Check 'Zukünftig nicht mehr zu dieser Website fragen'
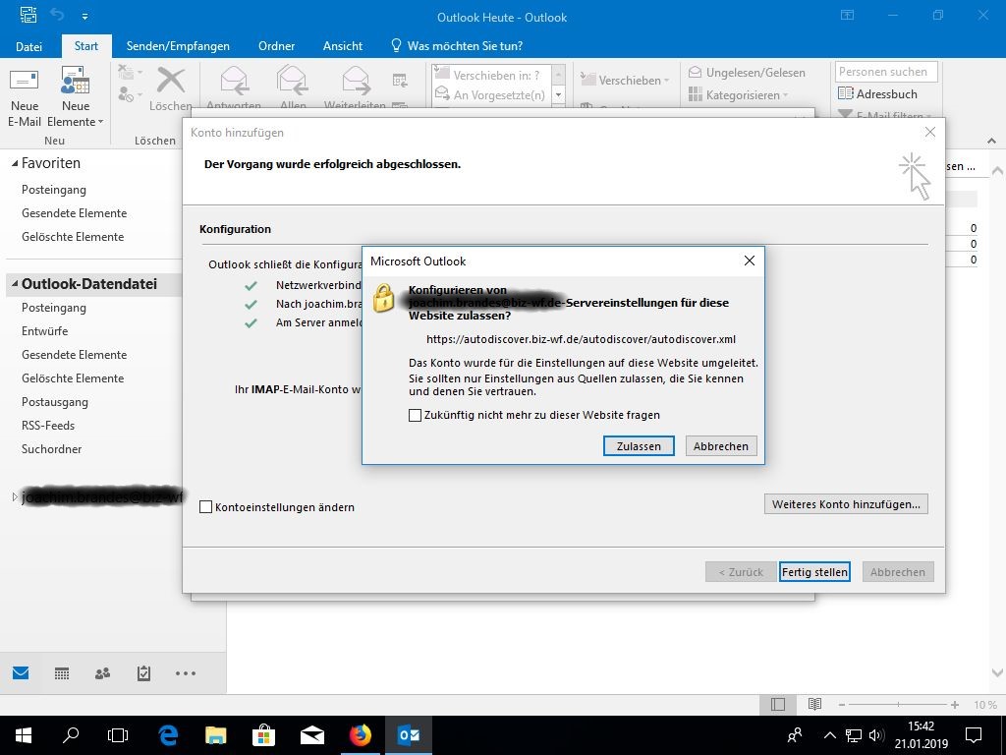Image resolution: width=1006 pixels, height=755 pixels. (x=416, y=416)
